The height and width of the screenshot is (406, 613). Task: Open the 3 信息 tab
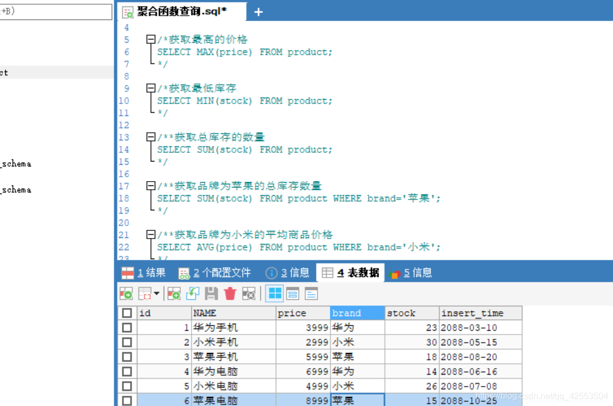click(x=288, y=273)
